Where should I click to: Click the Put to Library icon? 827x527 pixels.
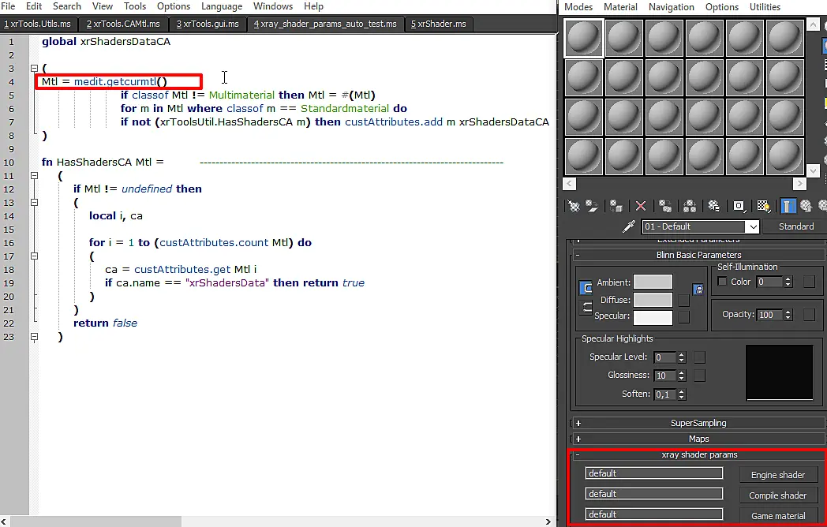713,206
